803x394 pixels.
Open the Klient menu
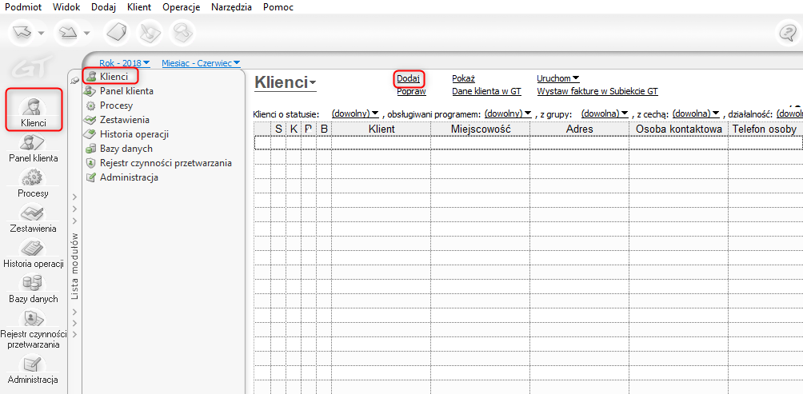pos(140,8)
